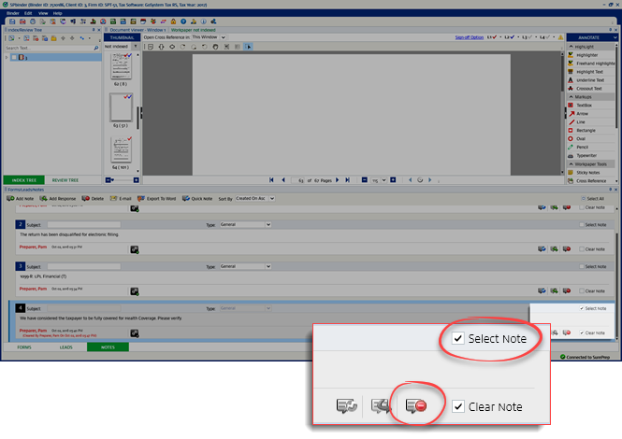The width and height of the screenshot is (622, 439).
Task: Select page 63 thumbnail
Action: pos(121,108)
